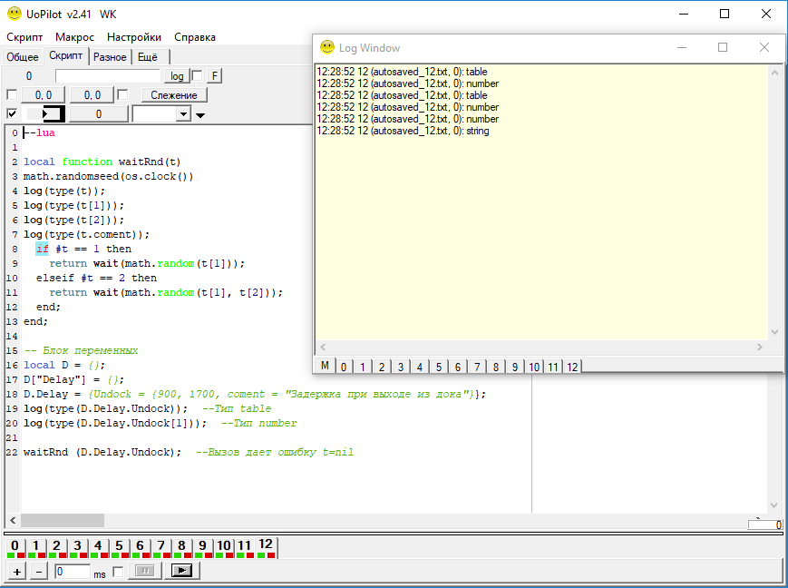Enable the checkbox left of Слежение
This screenshot has width=788, height=588.
coord(122,95)
